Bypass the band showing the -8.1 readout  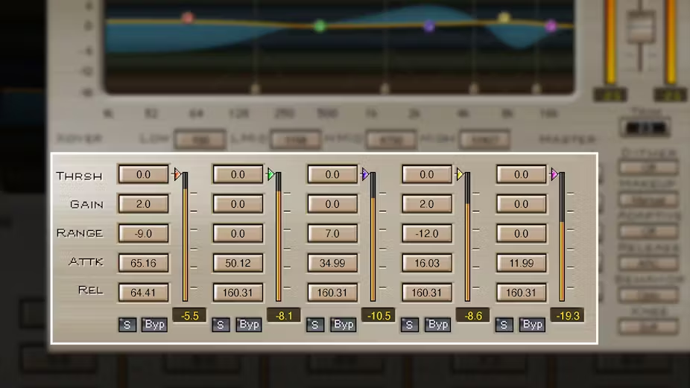(249, 325)
